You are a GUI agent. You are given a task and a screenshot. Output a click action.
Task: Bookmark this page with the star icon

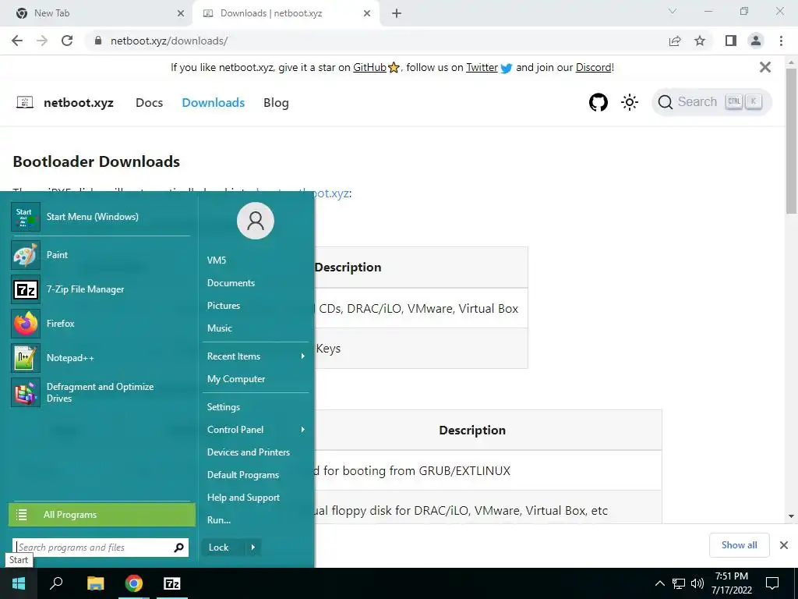701,41
